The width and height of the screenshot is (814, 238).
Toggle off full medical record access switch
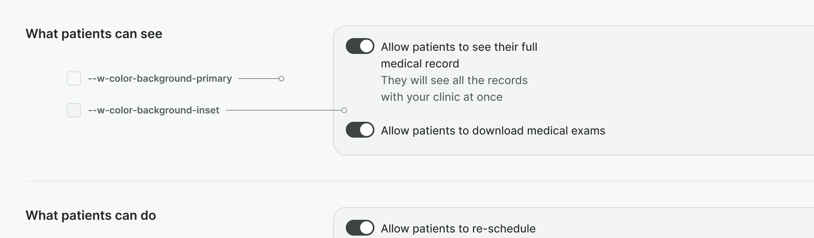pyautogui.click(x=360, y=46)
